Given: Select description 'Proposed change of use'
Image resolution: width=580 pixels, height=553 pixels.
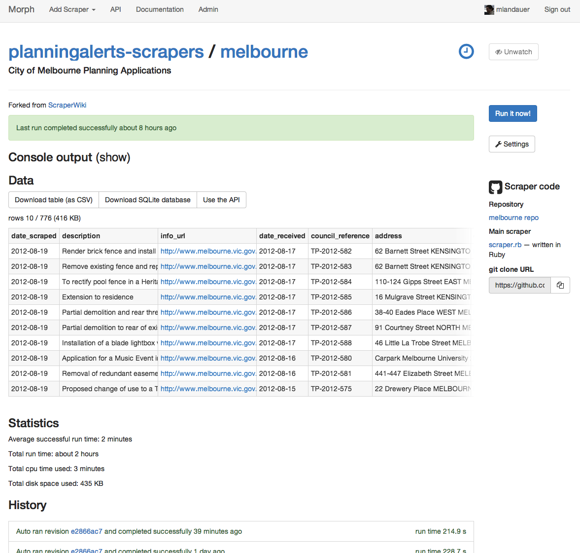Looking at the screenshot, I should click(110, 389).
